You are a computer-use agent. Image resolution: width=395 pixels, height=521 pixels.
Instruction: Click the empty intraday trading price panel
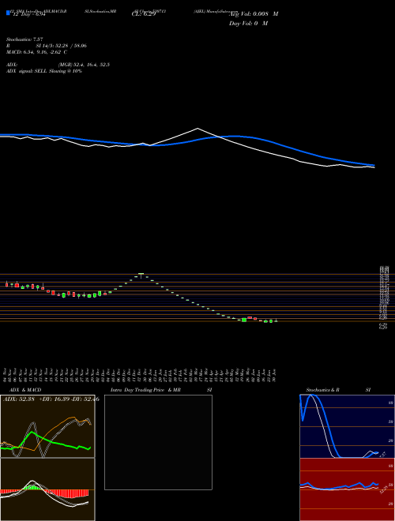pos(158,442)
